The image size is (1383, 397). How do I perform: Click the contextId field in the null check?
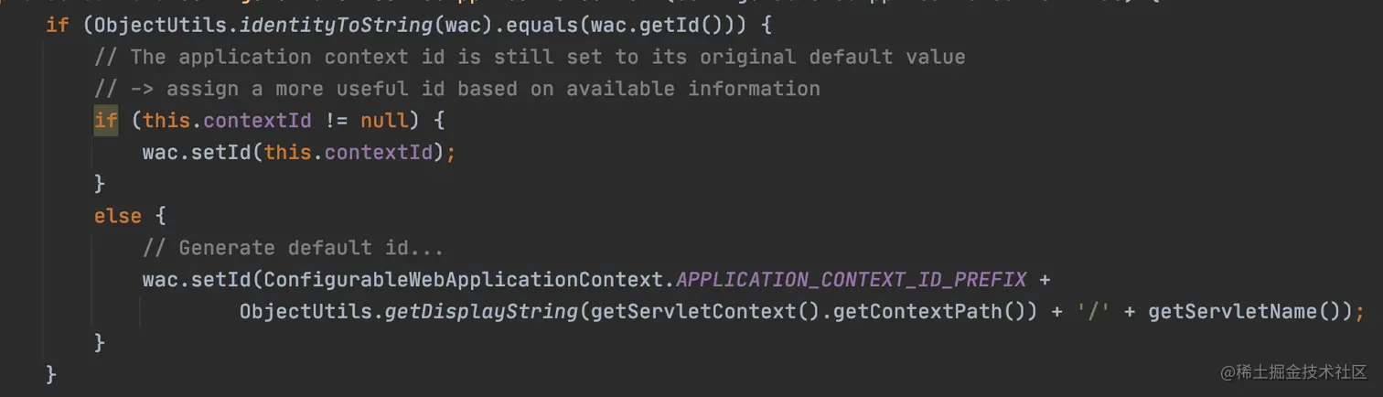tap(257, 120)
